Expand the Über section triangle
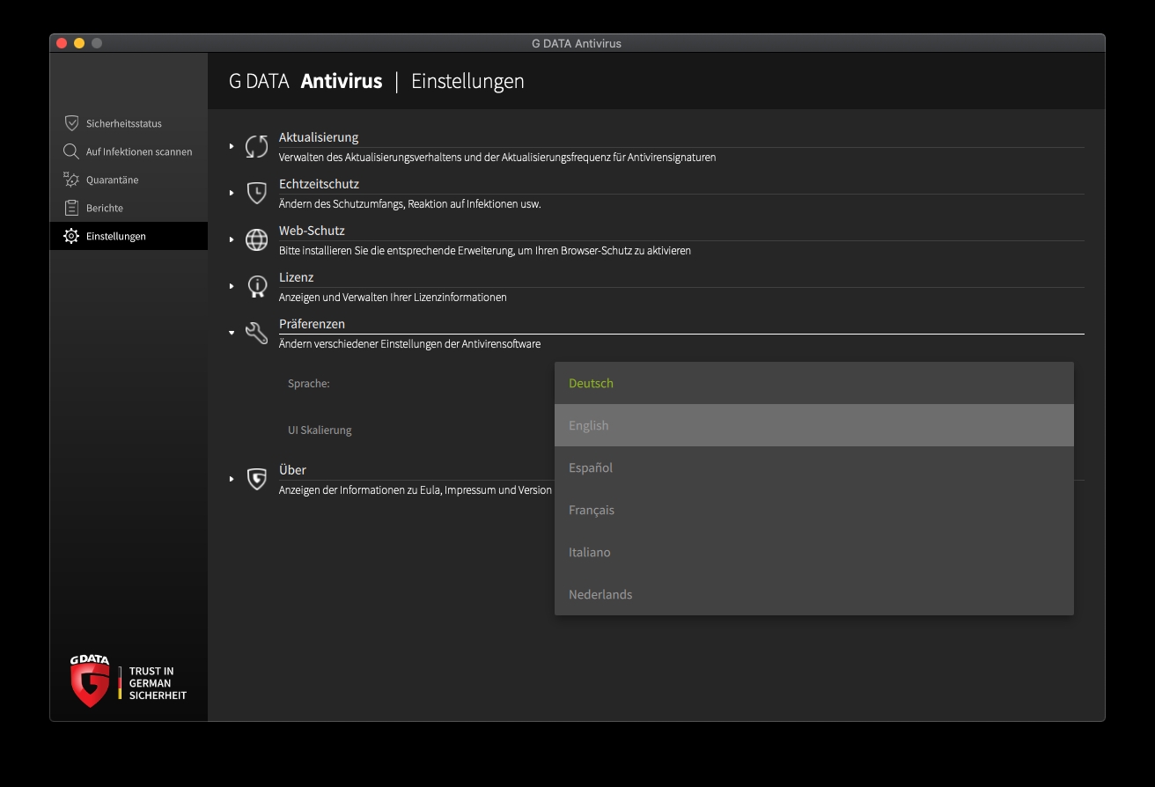This screenshot has height=787, width=1155. (x=232, y=479)
